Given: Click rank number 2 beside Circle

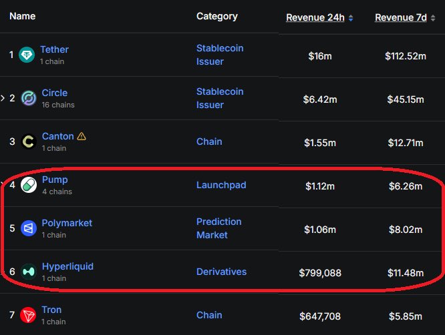Looking at the screenshot, I should pos(12,98).
